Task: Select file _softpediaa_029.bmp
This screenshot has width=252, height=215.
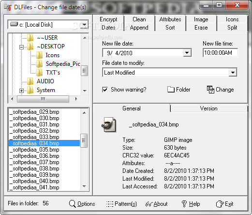Action: click(44, 112)
